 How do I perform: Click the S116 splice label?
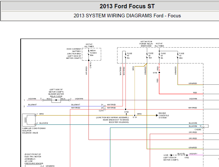[155, 72]
